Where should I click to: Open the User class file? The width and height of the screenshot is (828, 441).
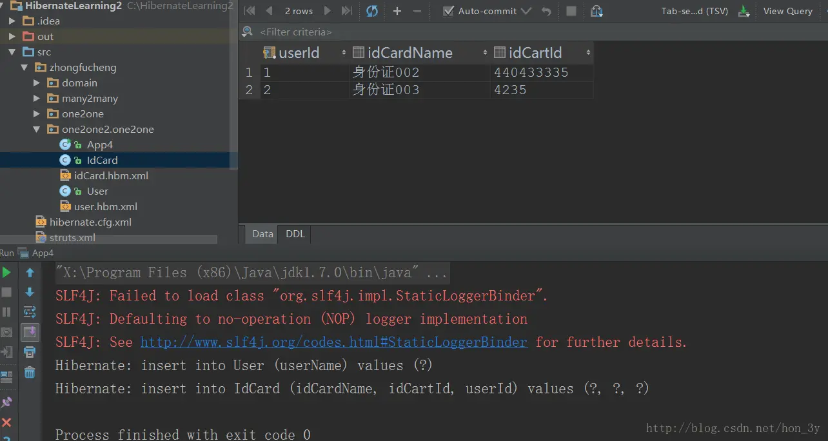(97, 191)
